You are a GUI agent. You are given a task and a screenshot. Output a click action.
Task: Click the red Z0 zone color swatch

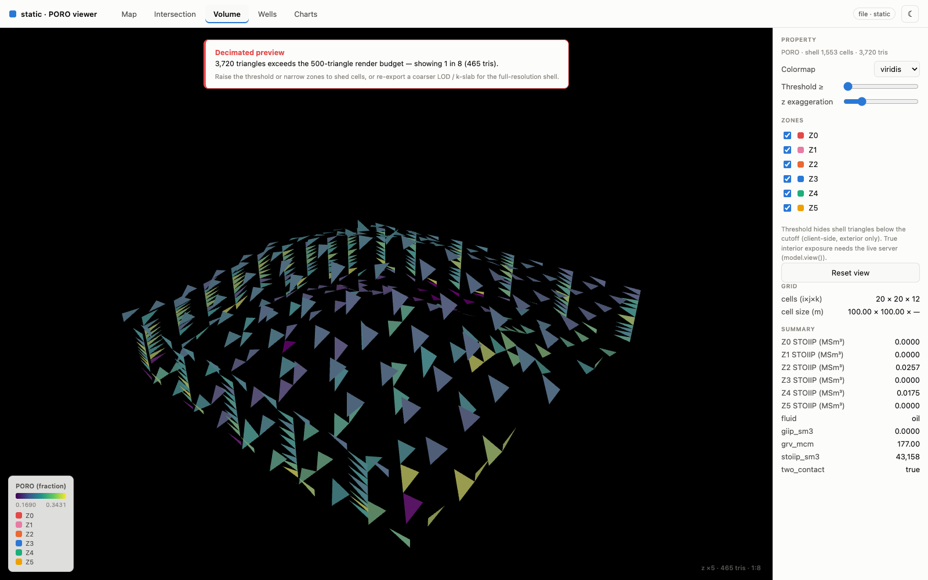pyautogui.click(x=800, y=135)
